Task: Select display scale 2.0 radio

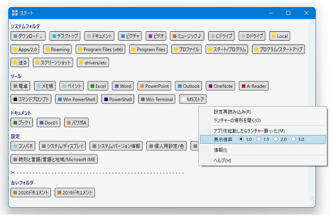Action: (275, 139)
